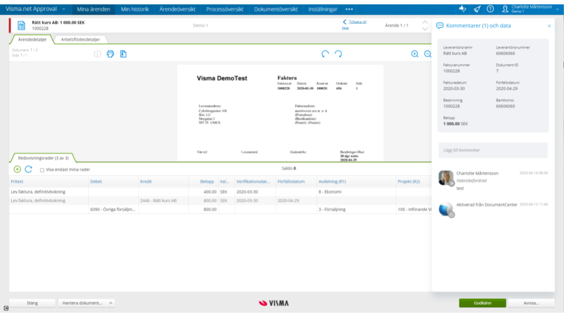Rotate document clockwise

[338, 54]
